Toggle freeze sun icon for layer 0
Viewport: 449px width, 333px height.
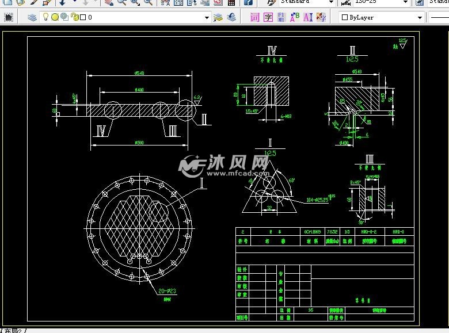pos(55,17)
